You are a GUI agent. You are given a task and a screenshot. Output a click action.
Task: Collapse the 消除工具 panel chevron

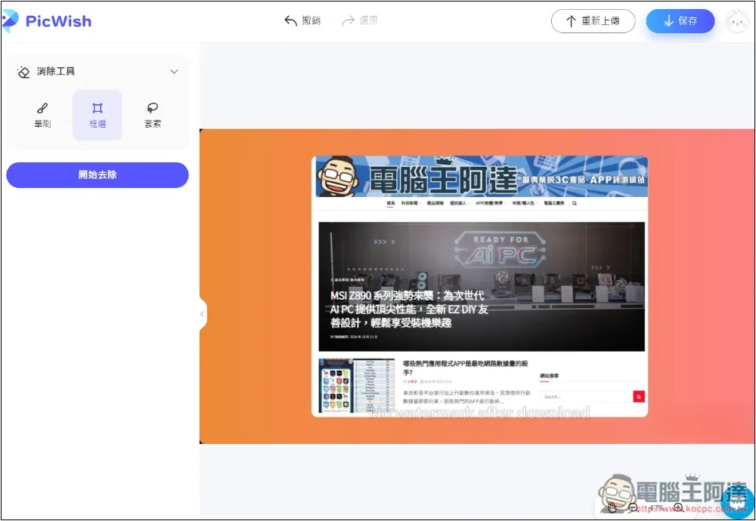[x=174, y=72]
